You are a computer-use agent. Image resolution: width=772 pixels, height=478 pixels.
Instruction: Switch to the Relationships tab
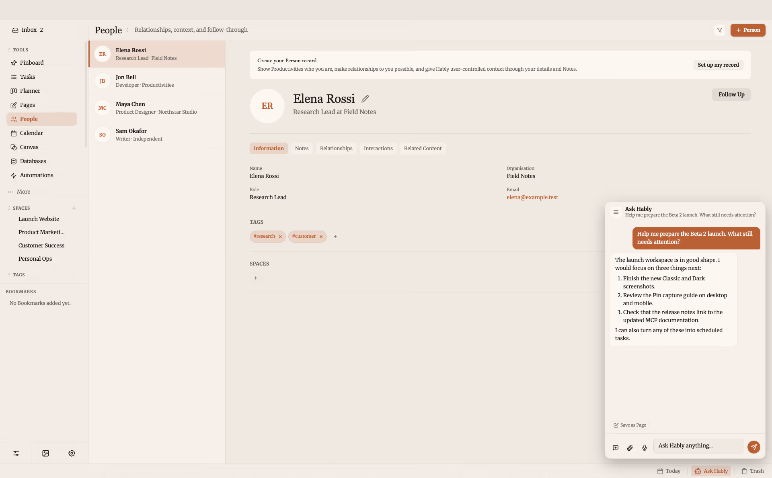click(x=336, y=148)
